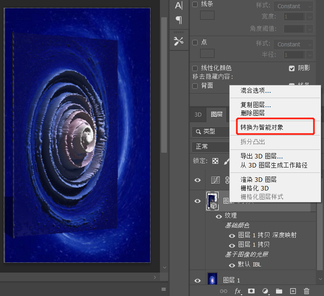The width and height of the screenshot is (324, 296).
Task: Click the line color swatch
Action: click(207, 15)
